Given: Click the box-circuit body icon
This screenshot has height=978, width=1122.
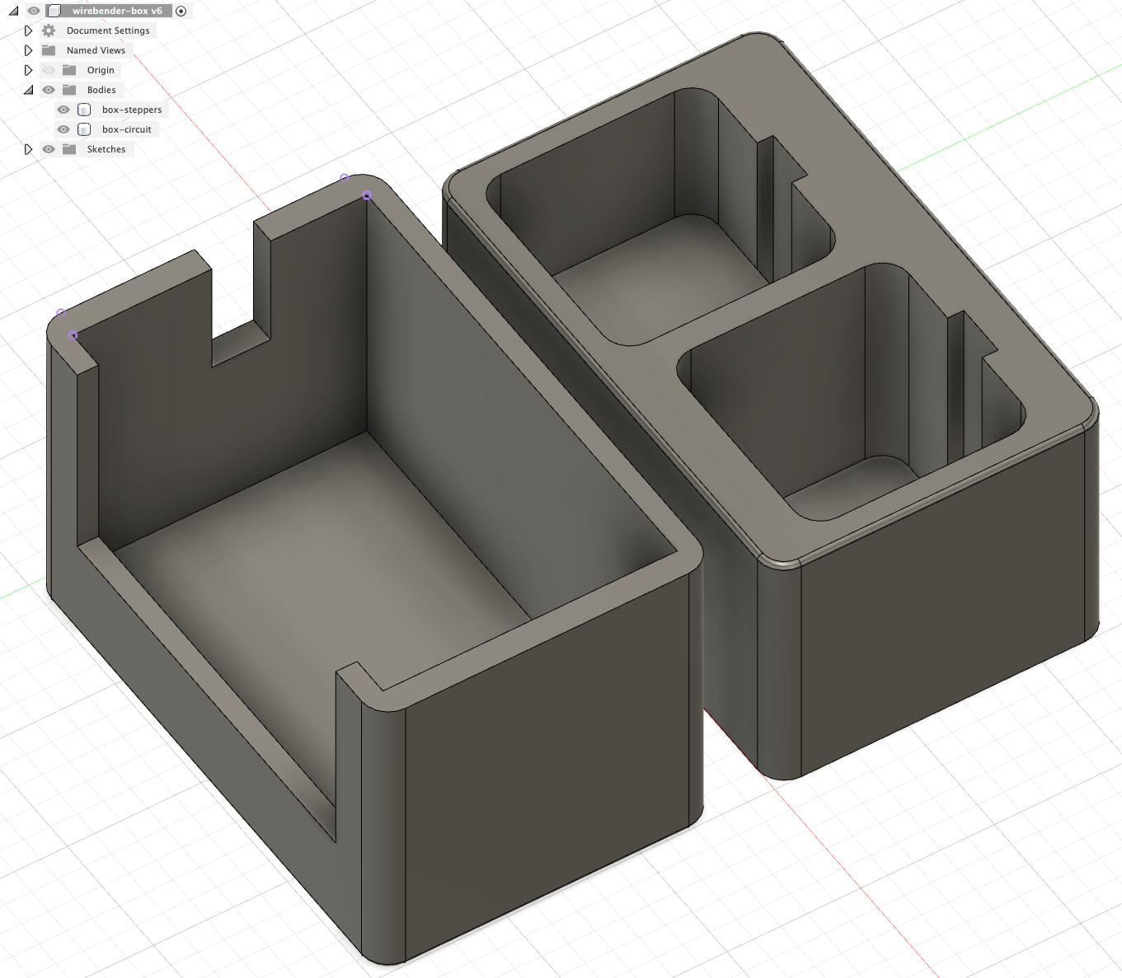Looking at the screenshot, I should (x=84, y=129).
